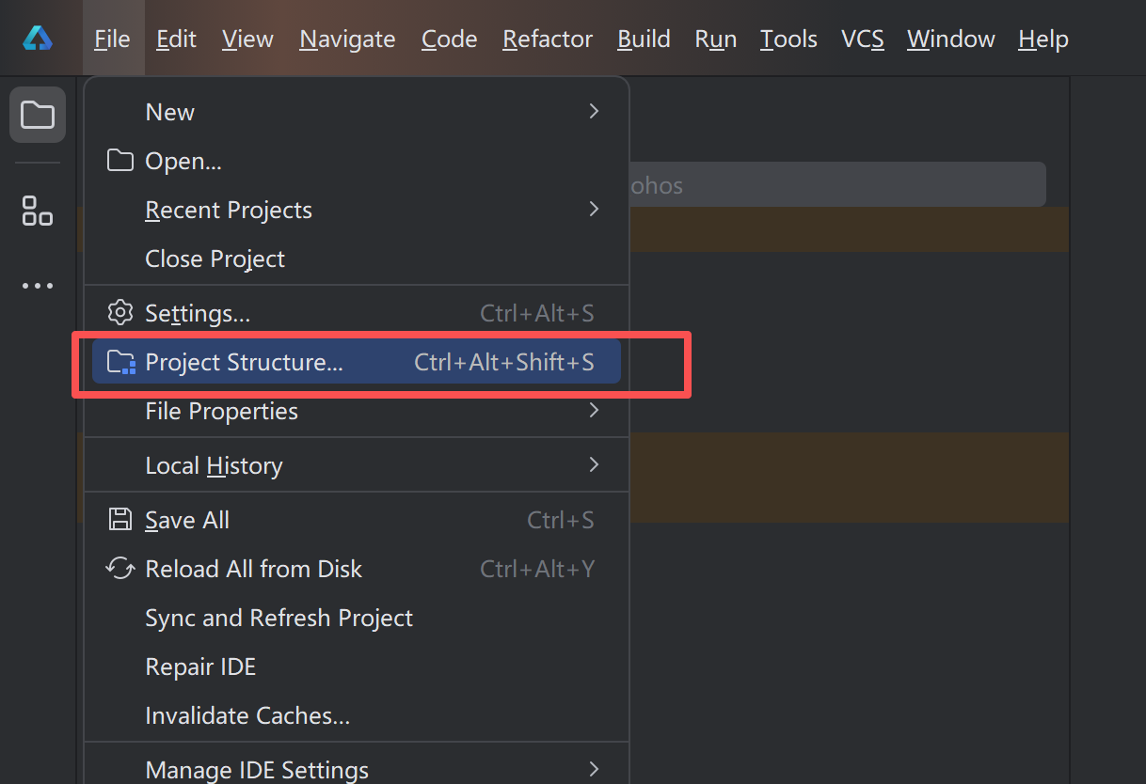This screenshot has height=784, width=1146.
Task: Open the Run menu
Action: [715, 39]
